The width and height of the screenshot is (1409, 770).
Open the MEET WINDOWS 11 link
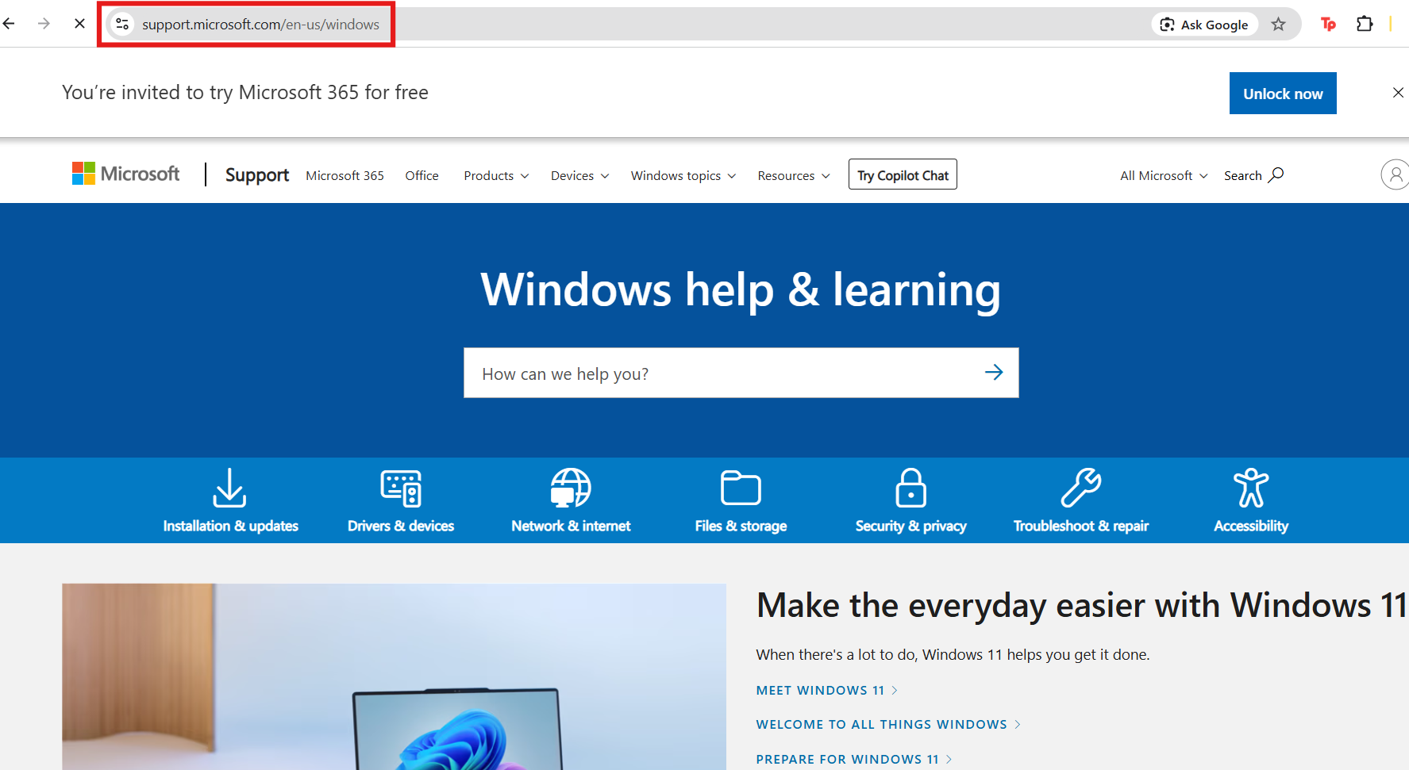tap(820, 690)
